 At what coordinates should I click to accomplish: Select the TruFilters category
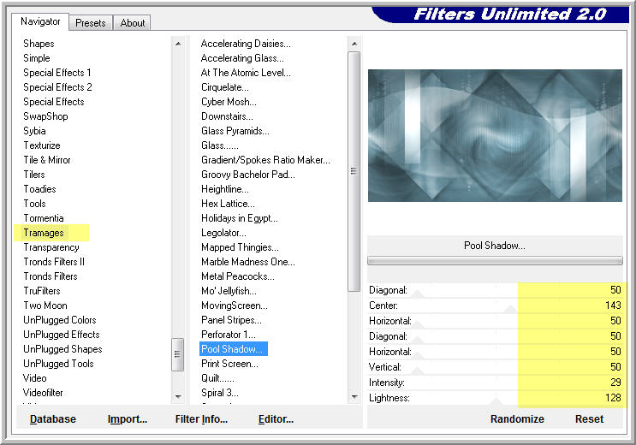(x=42, y=291)
